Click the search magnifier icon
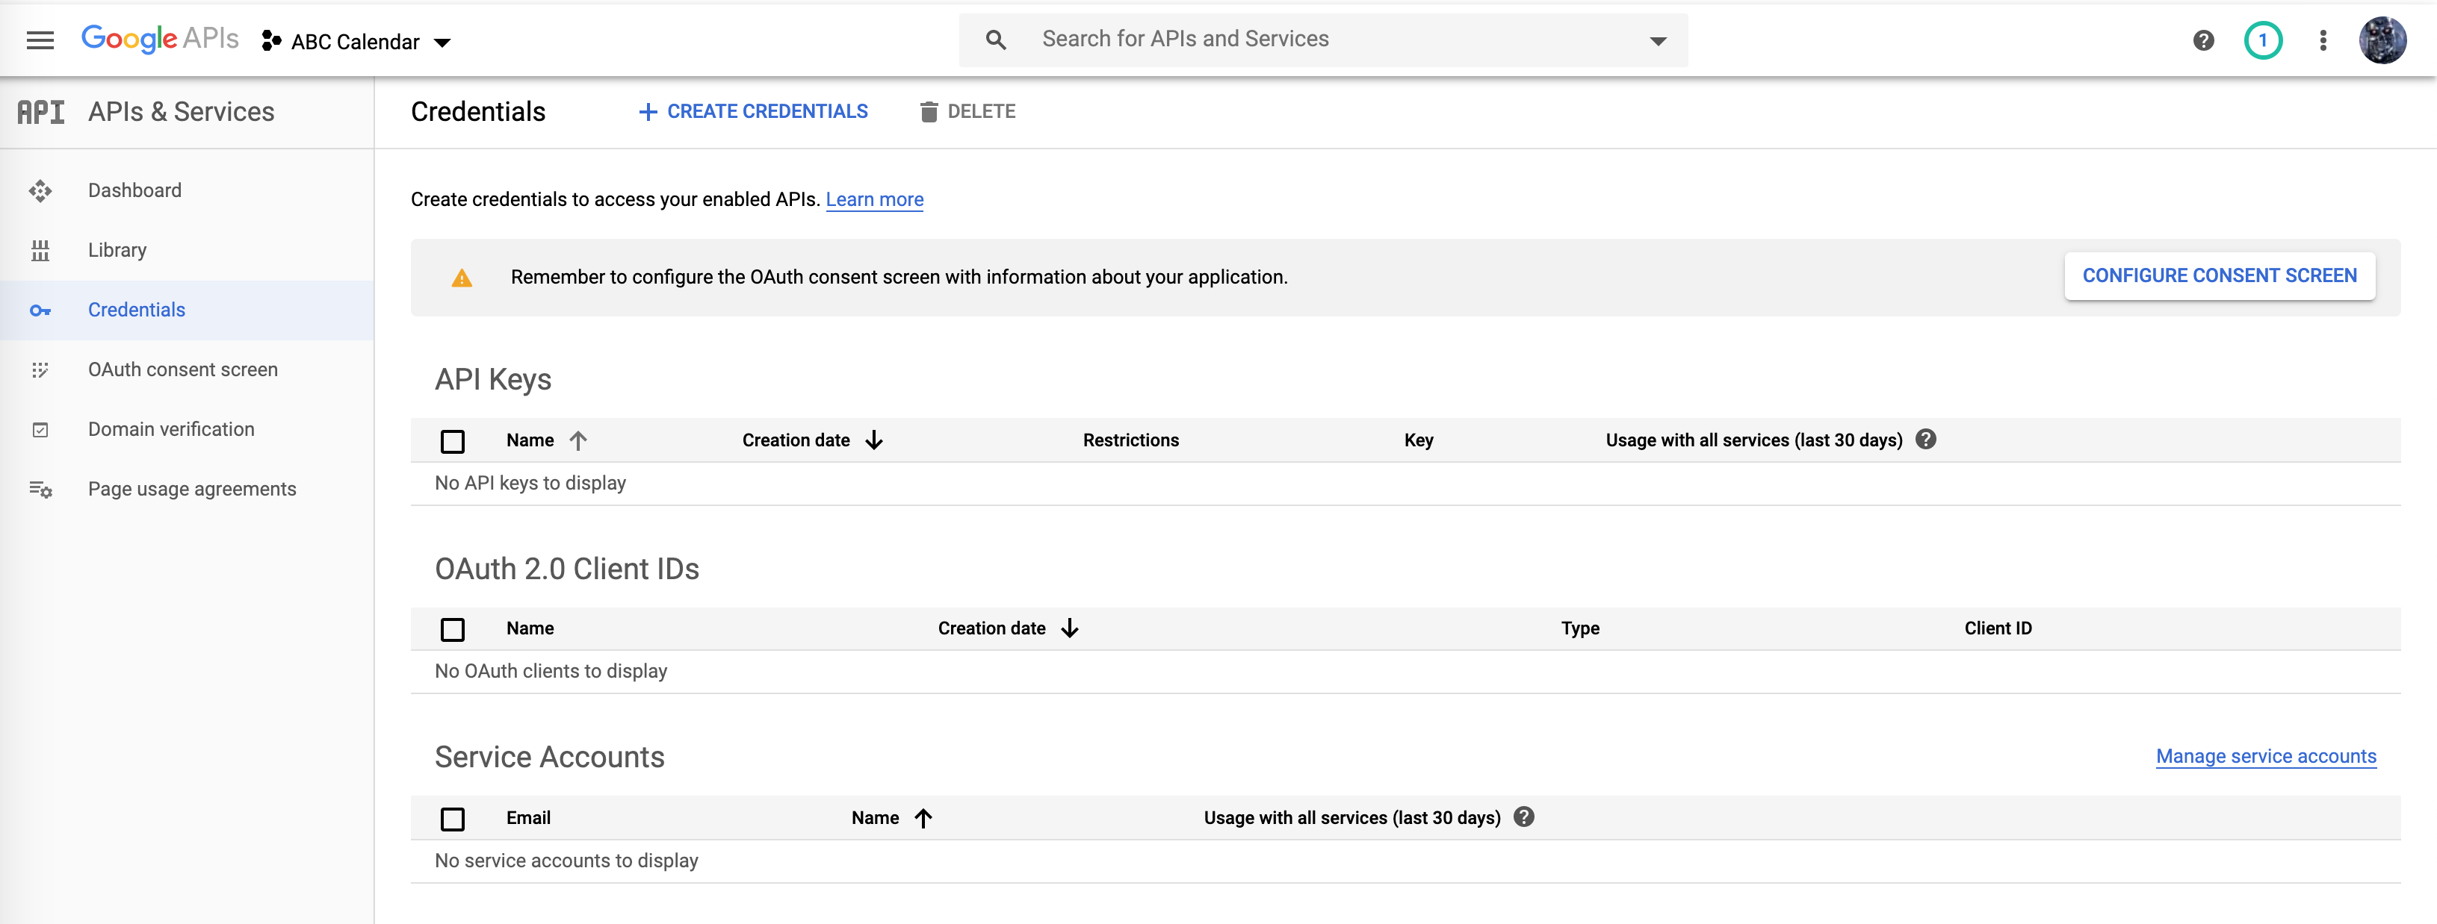 pos(995,40)
